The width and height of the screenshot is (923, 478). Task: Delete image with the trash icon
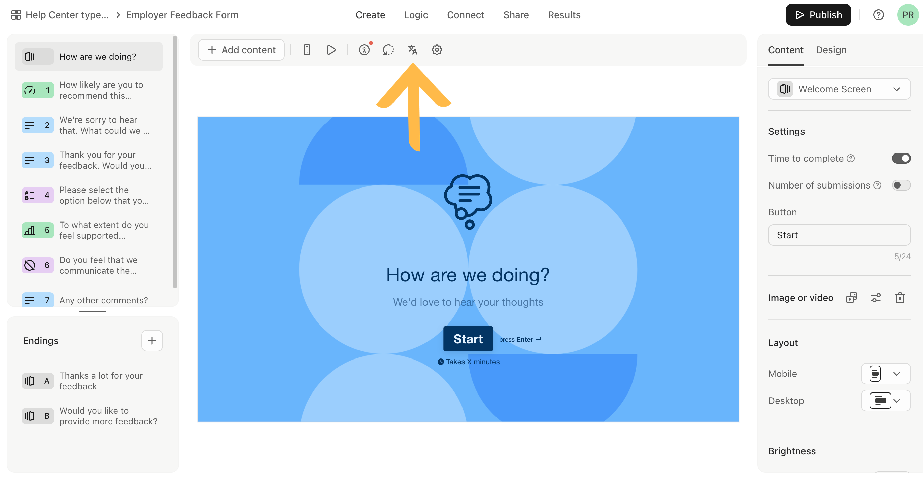click(900, 298)
